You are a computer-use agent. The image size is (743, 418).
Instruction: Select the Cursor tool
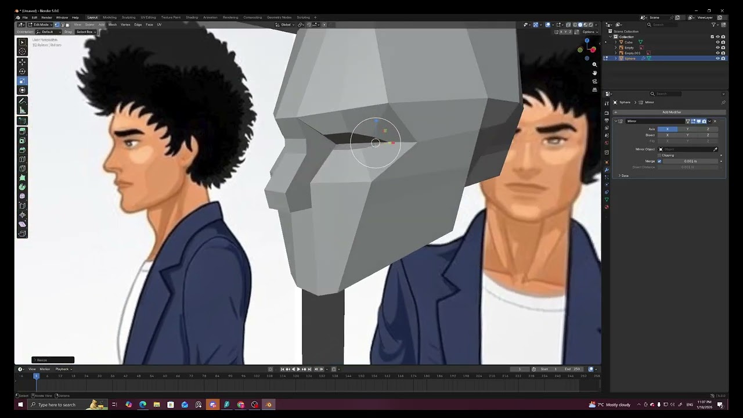(x=22, y=52)
